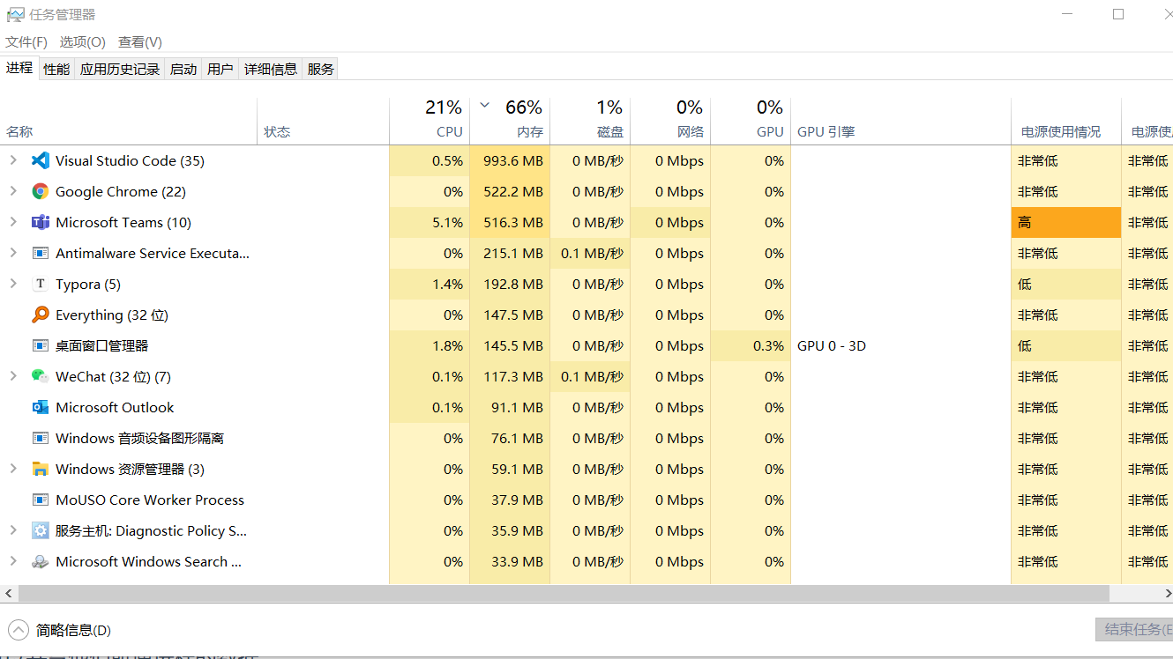Click the 简略信息 up-arrow circle icon
1173x659 pixels.
(x=19, y=630)
